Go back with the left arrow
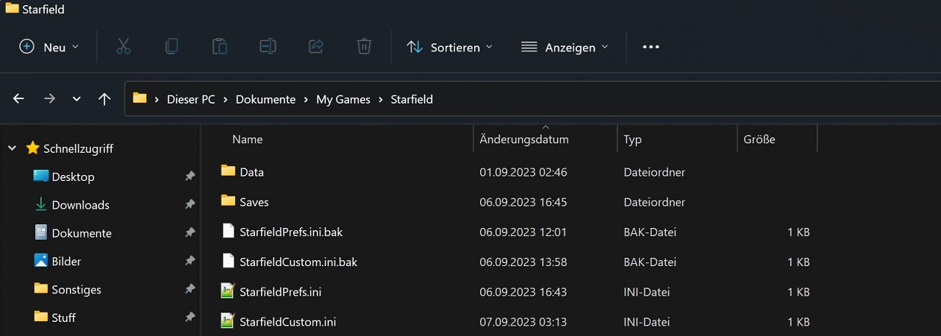 tap(19, 99)
